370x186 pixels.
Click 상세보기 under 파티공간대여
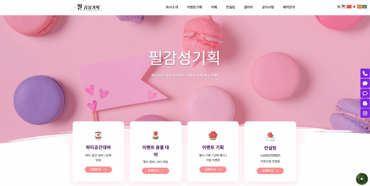[x=98, y=169]
